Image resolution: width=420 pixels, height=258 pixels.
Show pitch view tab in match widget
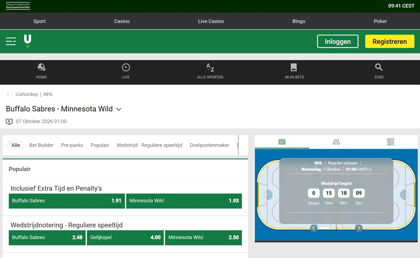282,142
